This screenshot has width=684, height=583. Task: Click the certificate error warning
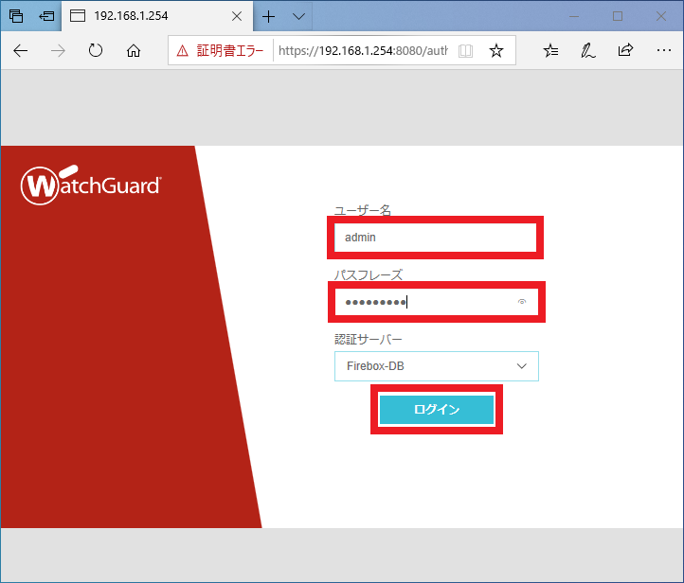point(220,50)
